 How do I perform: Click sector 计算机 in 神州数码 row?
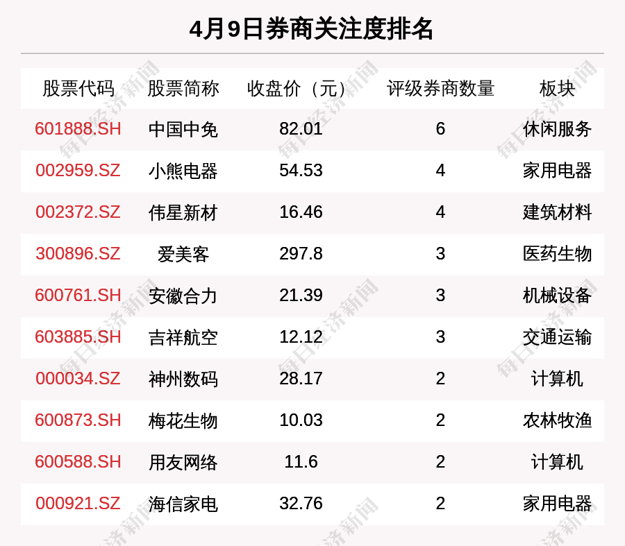(557, 378)
